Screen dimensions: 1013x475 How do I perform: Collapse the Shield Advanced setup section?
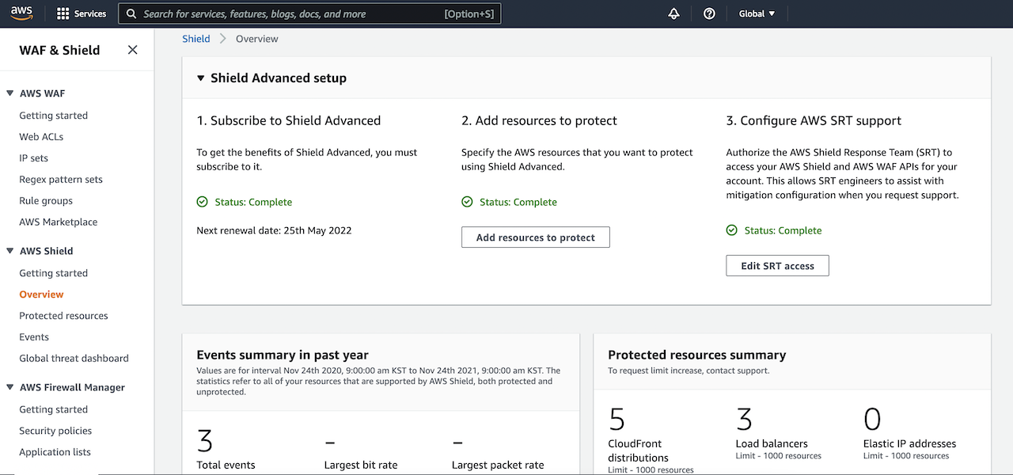click(x=200, y=78)
